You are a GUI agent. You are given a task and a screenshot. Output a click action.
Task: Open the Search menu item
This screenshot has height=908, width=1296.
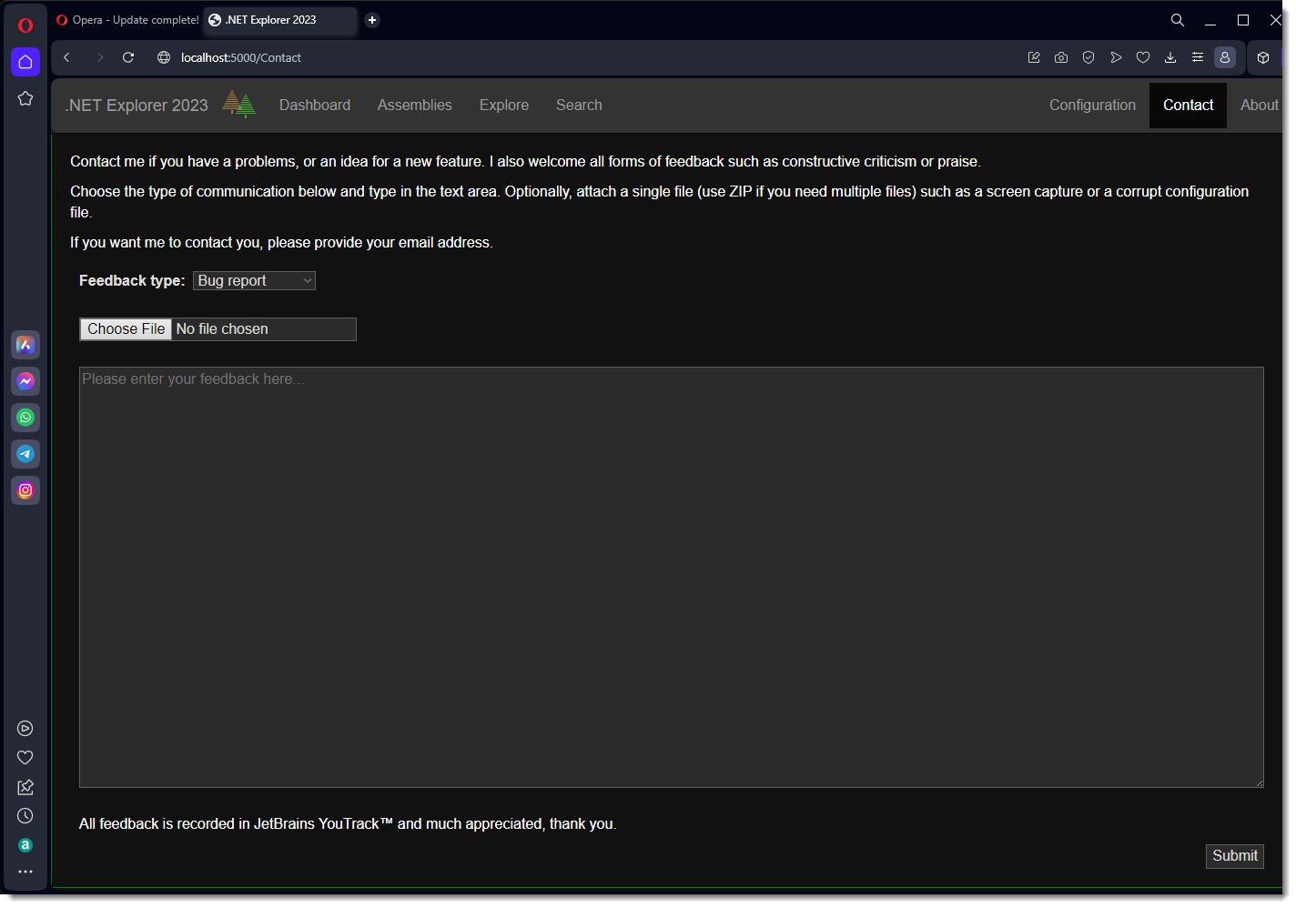579,106
